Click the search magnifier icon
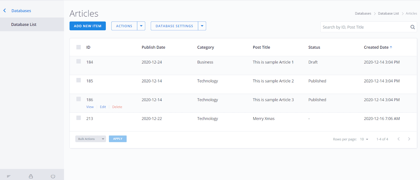The width and height of the screenshot is (420, 180). (412, 27)
